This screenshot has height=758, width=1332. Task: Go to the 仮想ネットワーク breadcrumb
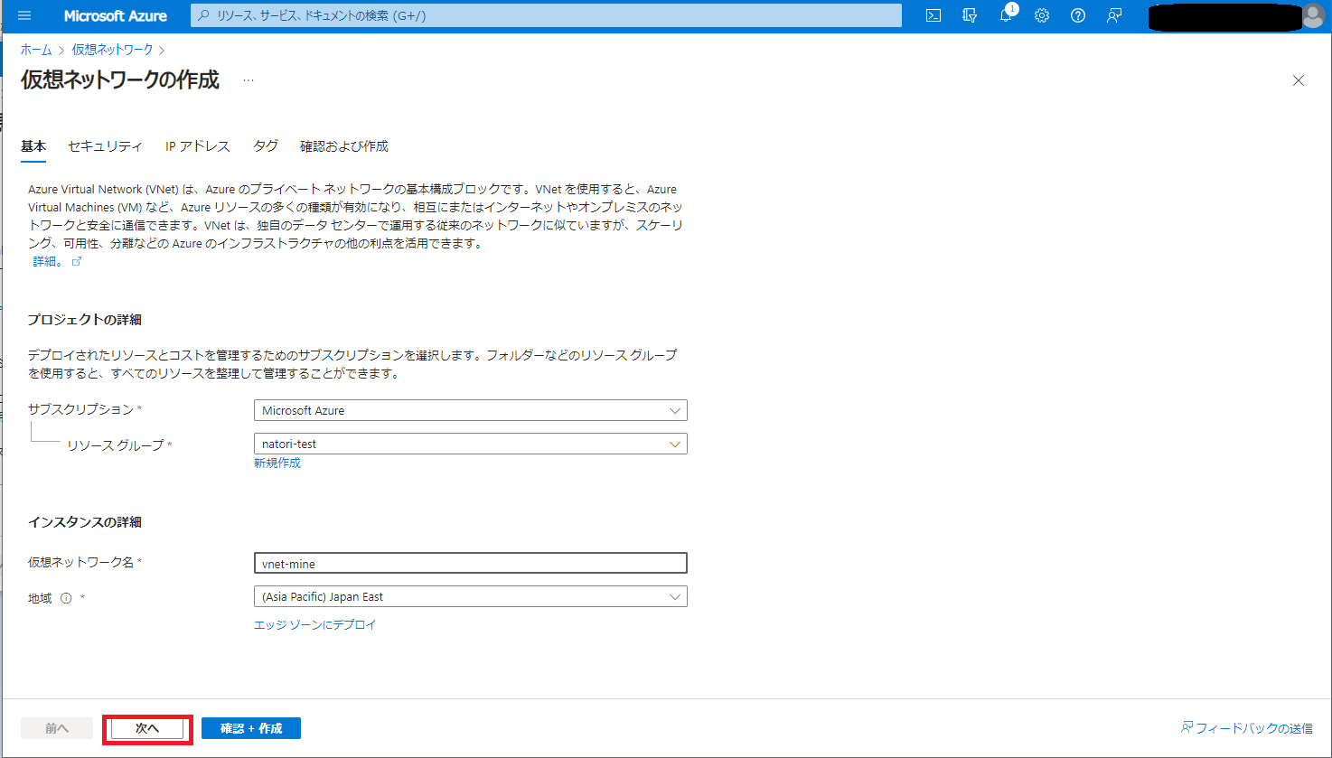pyautogui.click(x=113, y=50)
